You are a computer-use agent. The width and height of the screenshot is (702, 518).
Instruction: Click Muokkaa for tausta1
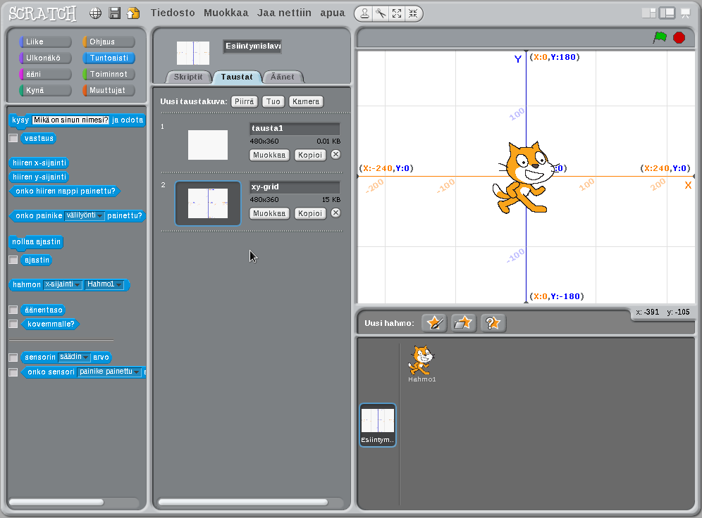pos(269,155)
